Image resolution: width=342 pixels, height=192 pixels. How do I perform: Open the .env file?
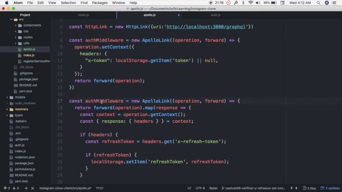(18, 133)
